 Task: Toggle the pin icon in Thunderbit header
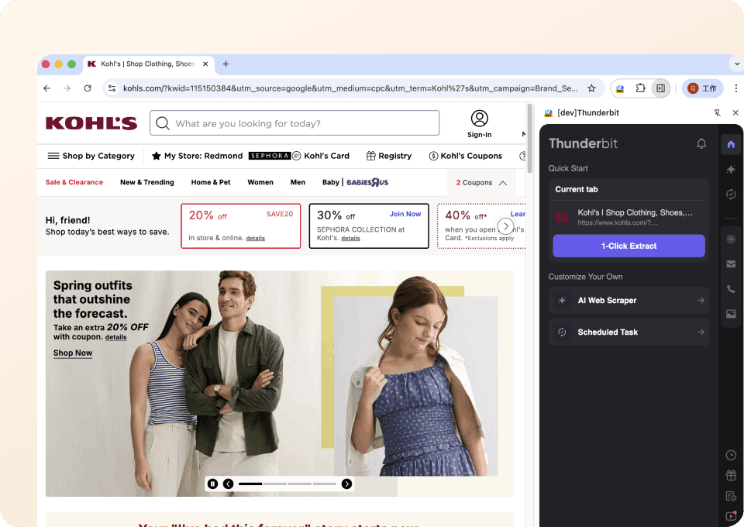point(718,112)
